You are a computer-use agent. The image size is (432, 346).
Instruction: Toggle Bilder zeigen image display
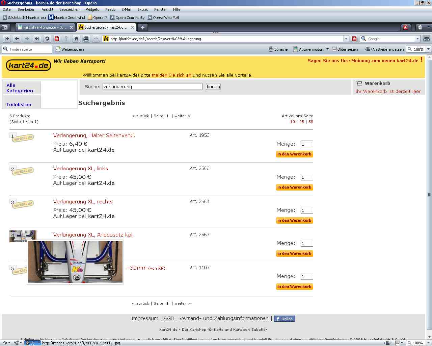[x=345, y=49]
